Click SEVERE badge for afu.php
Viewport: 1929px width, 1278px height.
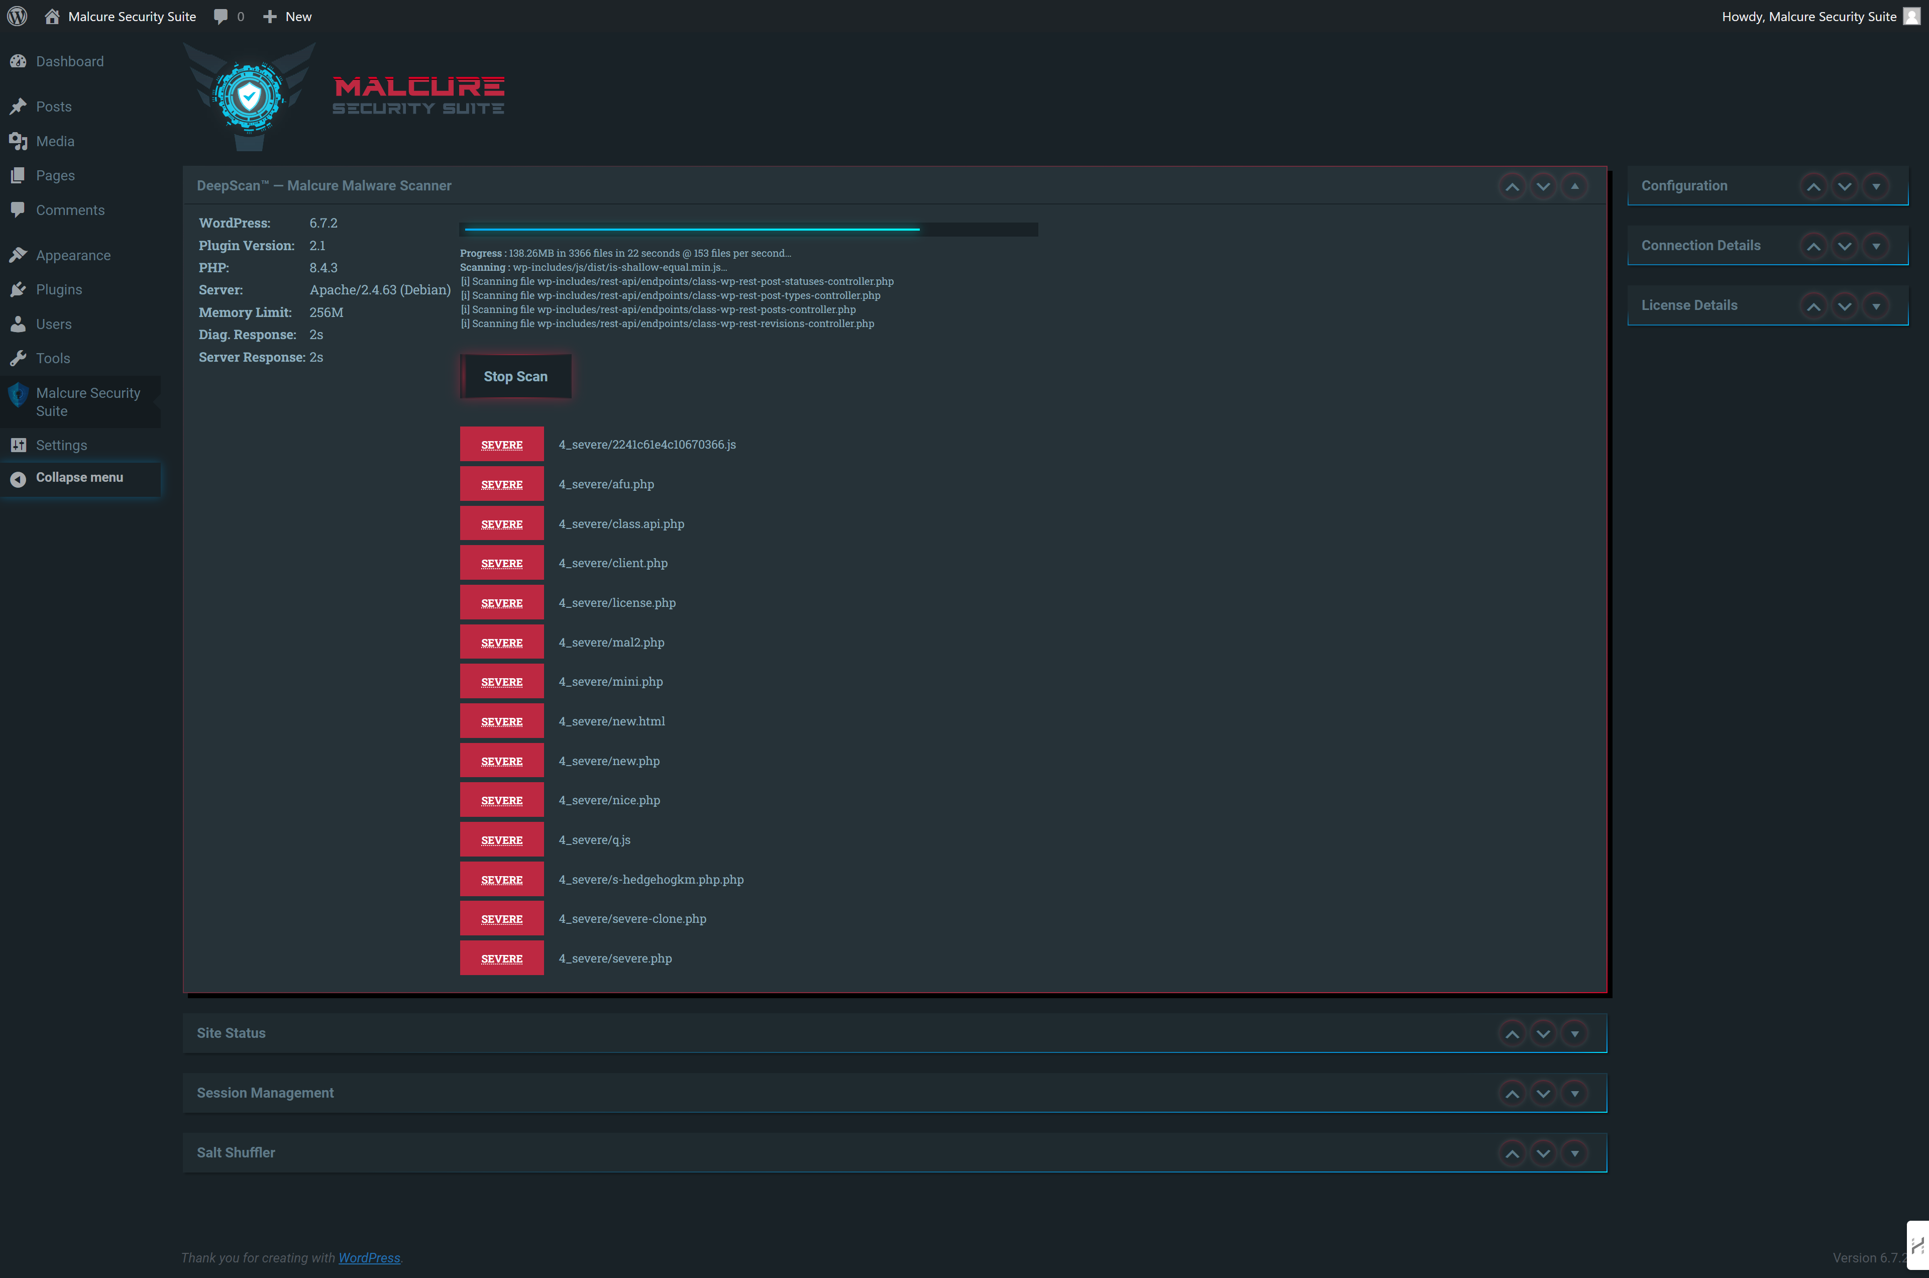(x=501, y=484)
